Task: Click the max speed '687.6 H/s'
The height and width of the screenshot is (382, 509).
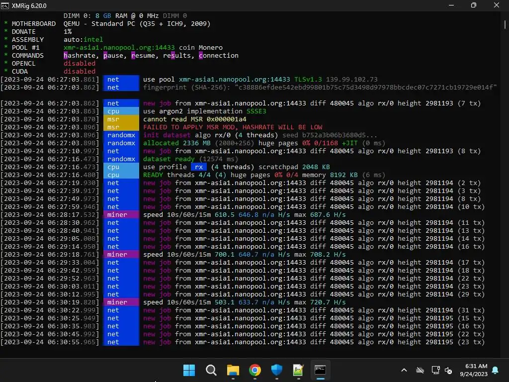Action: coord(328,215)
